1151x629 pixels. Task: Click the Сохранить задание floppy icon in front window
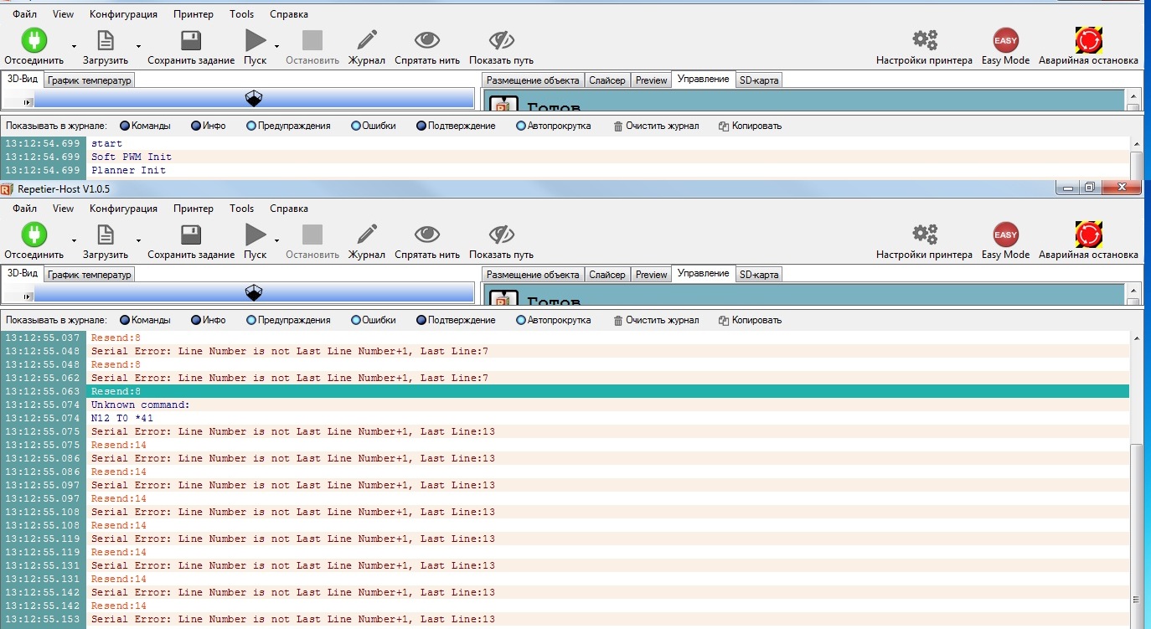[x=191, y=235]
